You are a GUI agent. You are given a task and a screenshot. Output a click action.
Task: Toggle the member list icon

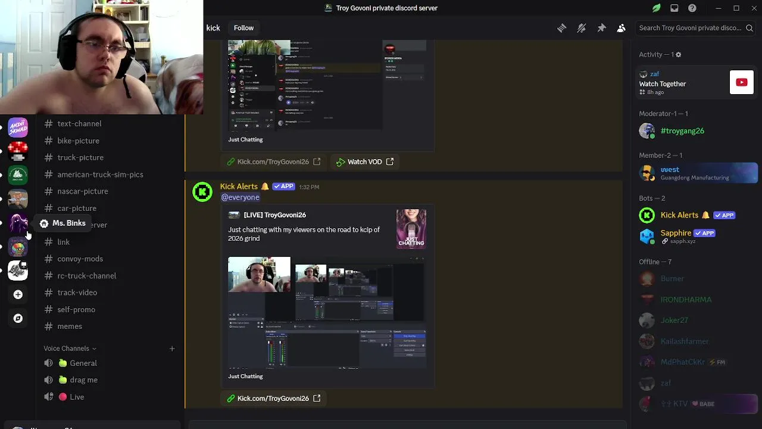621,28
